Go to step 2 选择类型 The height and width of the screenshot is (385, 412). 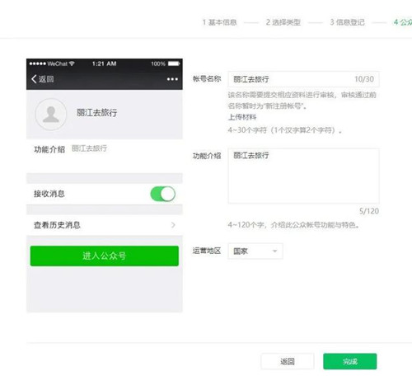[x=283, y=22]
